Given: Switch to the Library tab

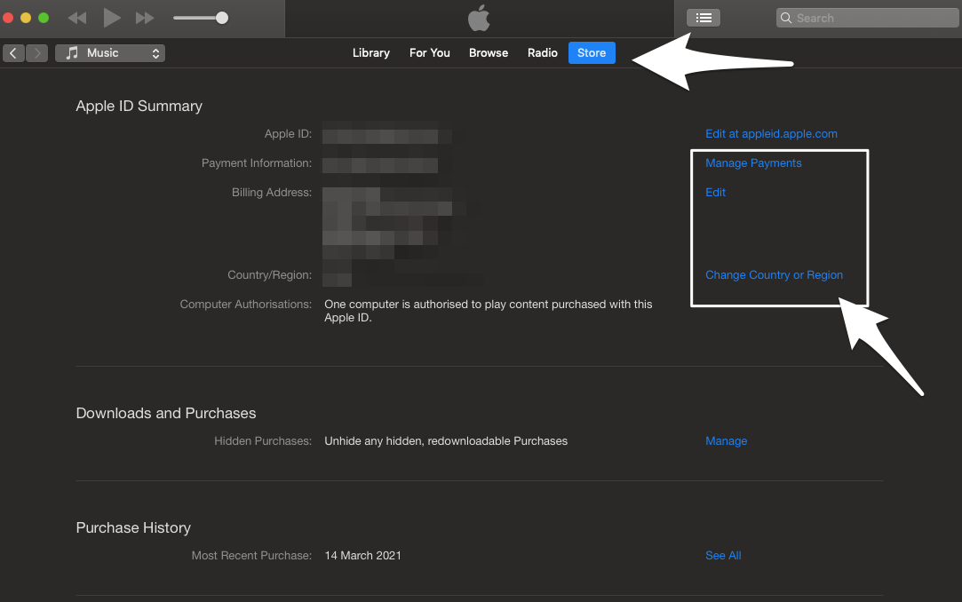Looking at the screenshot, I should click(x=371, y=52).
